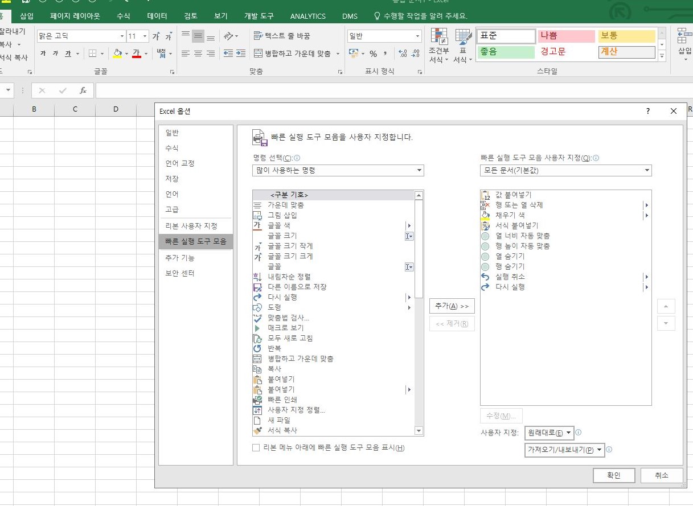Align text left with ribbon icon
Screen dimensions: 693x506
click(x=186, y=54)
